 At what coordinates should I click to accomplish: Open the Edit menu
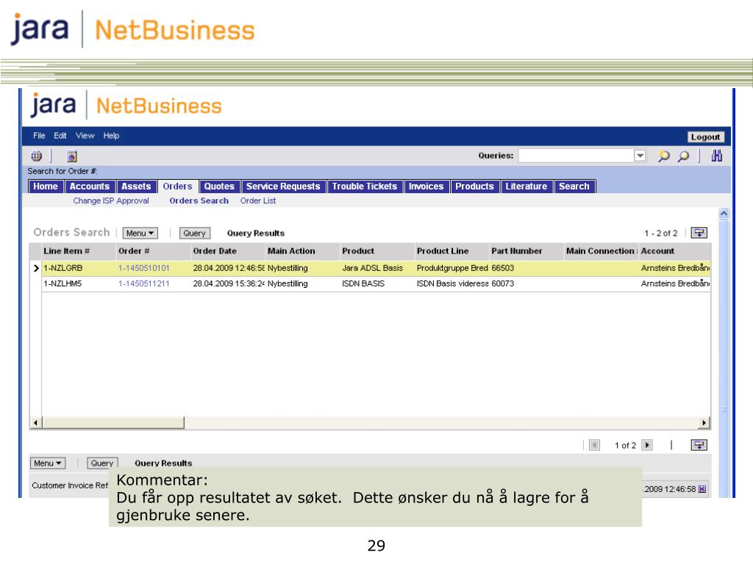(60, 136)
